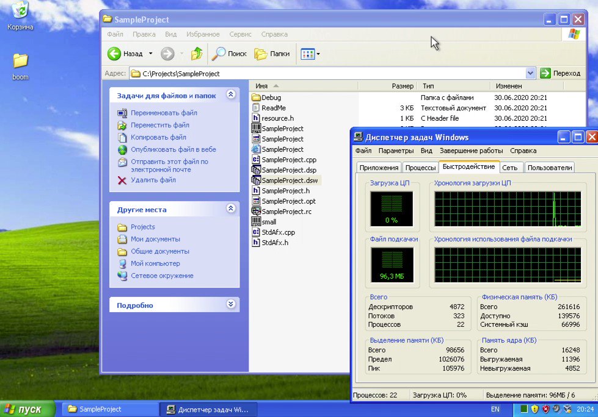Select the SampleProject.rc file icon

click(256, 211)
